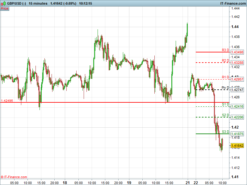Click the date marker 22 on time axis
This screenshot has width=247, height=185.
196,183
